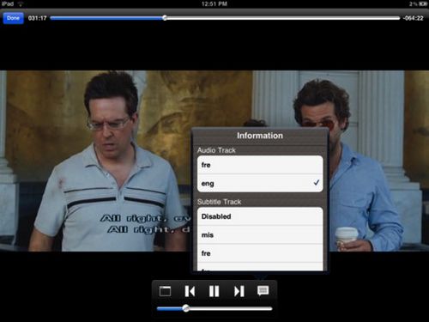Select the fre audio track
The image size is (429, 322).
[260, 165]
